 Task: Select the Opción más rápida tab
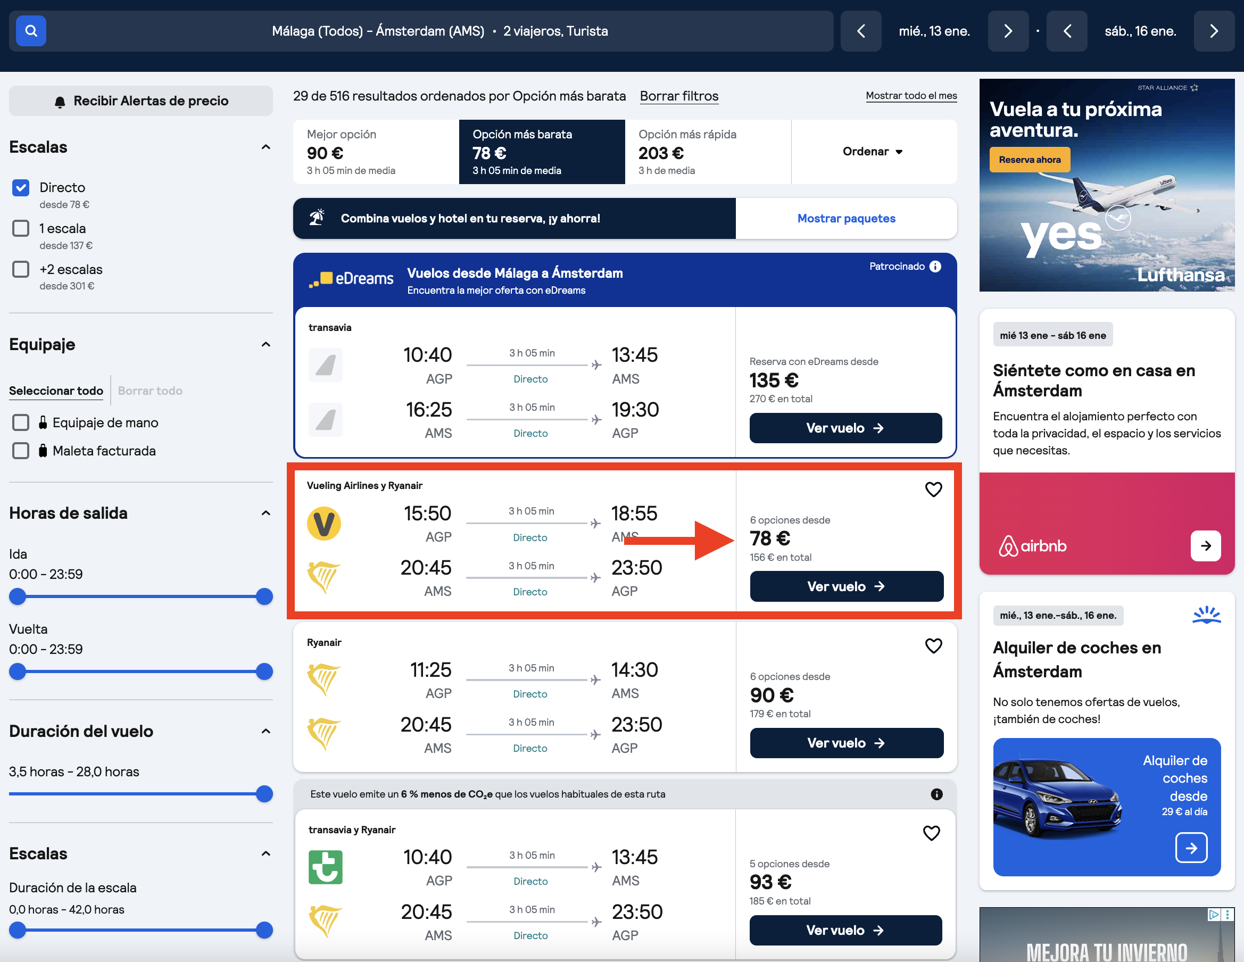(708, 152)
